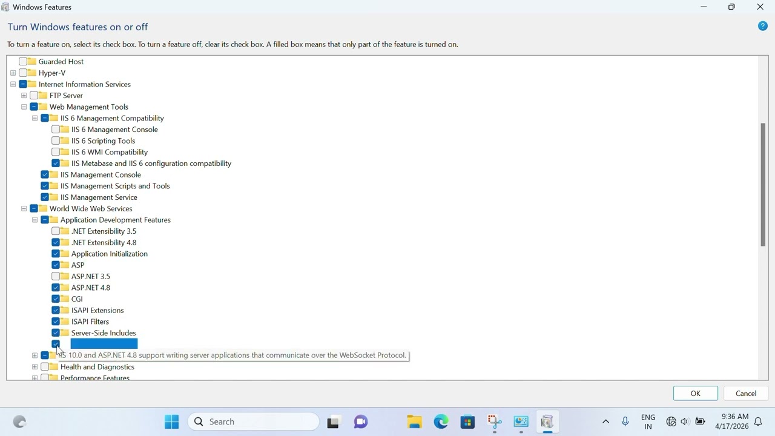Collapse Internet Information Services node
The image size is (775, 436).
[x=13, y=84]
